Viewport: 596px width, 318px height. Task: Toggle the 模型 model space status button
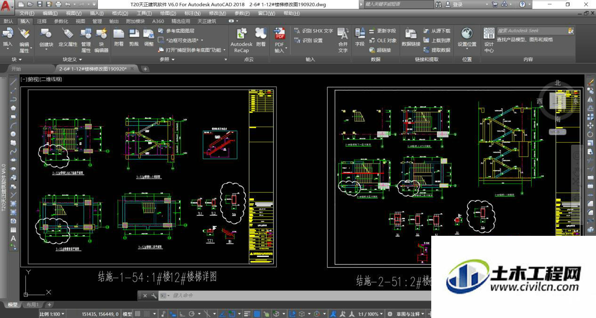[127, 314]
